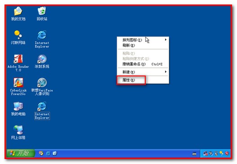Choose 属性(R) in the context menu
This screenshot has width=237, height=164.
point(143,80)
